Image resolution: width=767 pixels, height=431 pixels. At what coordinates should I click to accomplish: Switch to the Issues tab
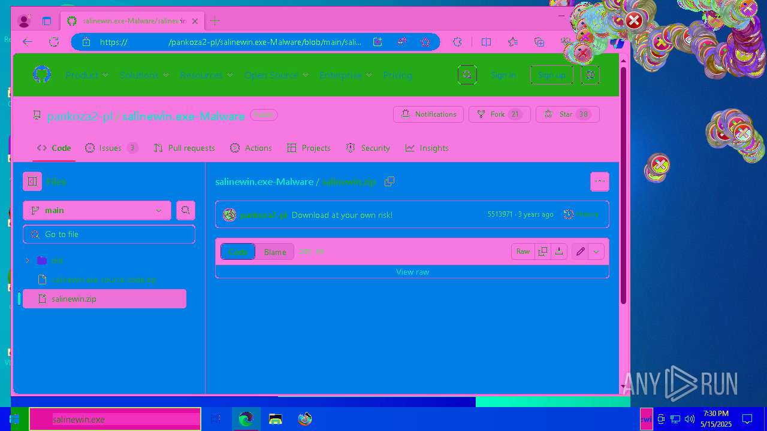click(111, 148)
